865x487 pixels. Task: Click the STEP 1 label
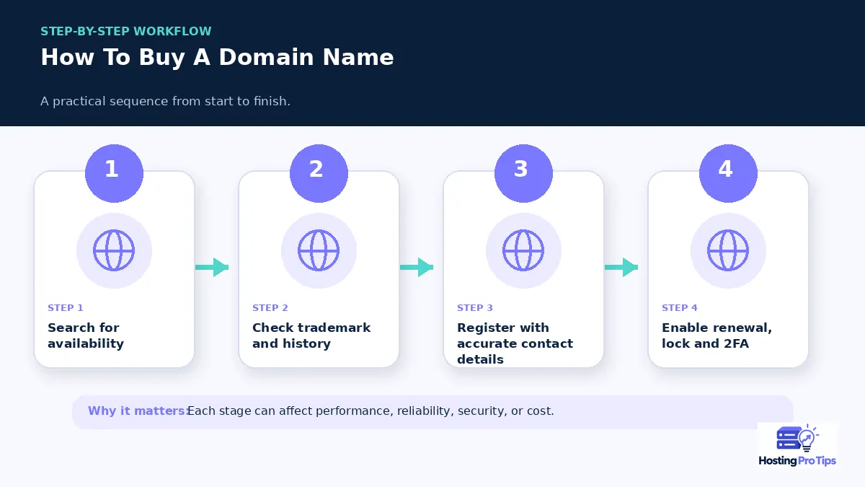click(x=66, y=307)
